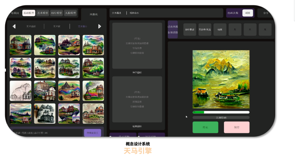Image resolution: width=295 pixels, height=161 pixels.
Task: Click the 全部清除 clear-all styles button
Action: 173,32
